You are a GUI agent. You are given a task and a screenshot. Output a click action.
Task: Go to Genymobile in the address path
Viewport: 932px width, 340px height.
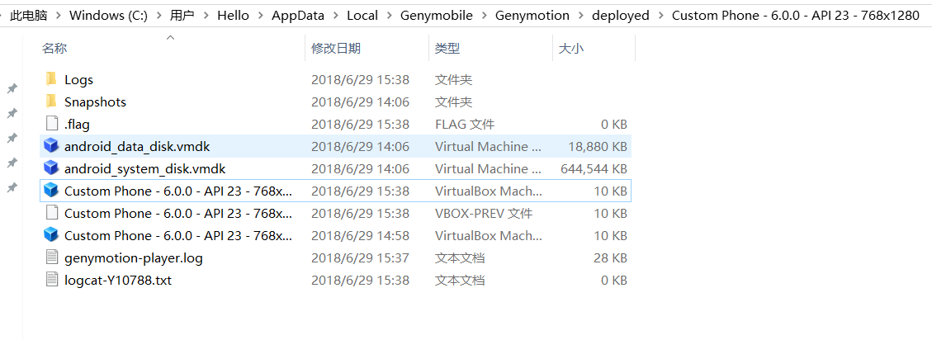(437, 16)
